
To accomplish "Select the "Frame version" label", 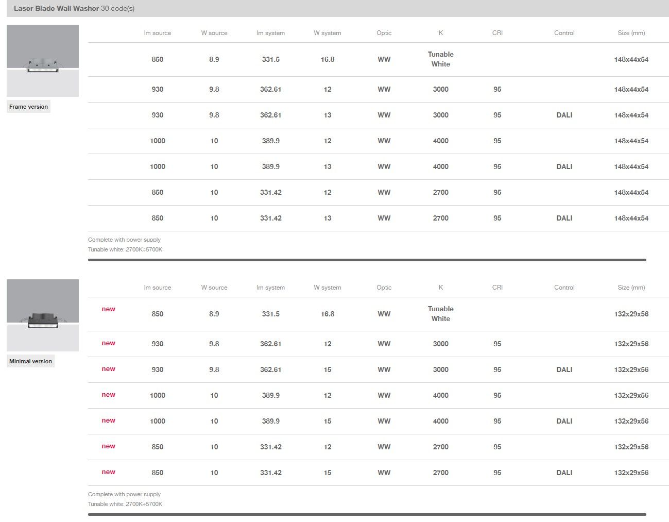I will tap(28, 107).
